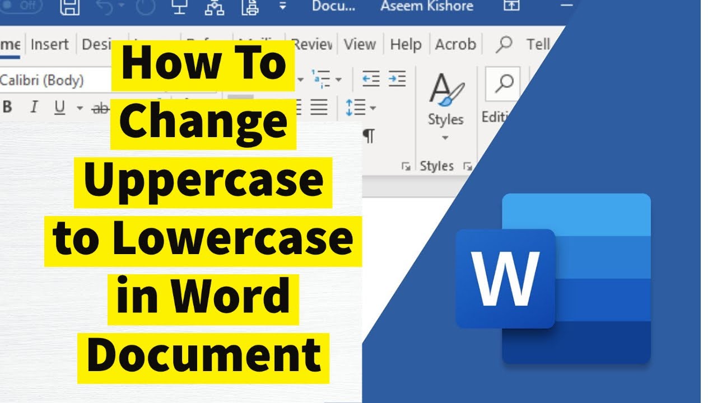Toggle Strikethrough ab formatting
The height and width of the screenshot is (403, 717).
point(100,108)
